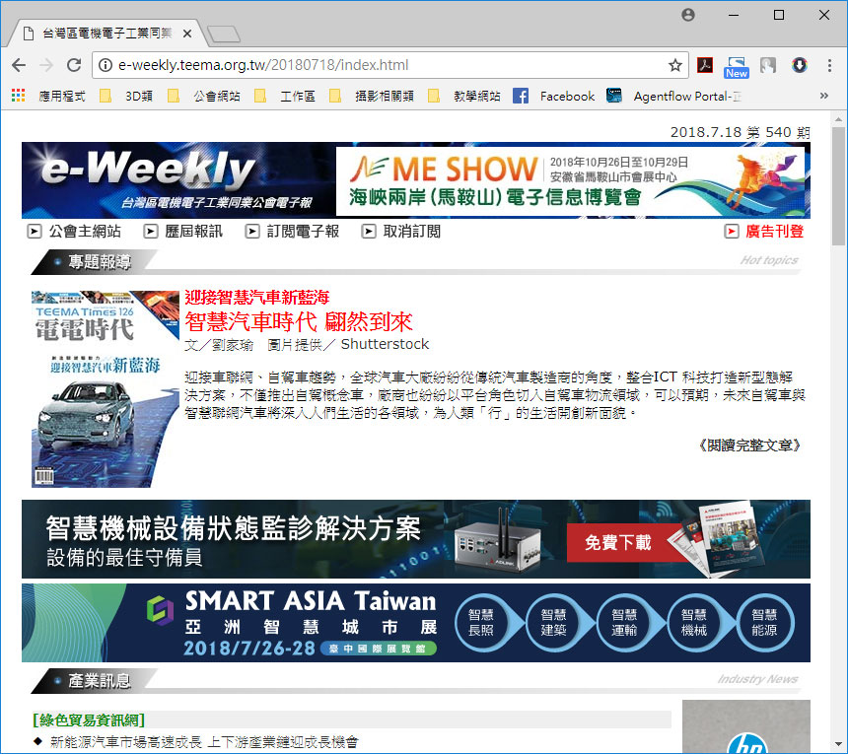This screenshot has width=848, height=754.
Task: Click the address bar URL field
Action: coord(389,65)
